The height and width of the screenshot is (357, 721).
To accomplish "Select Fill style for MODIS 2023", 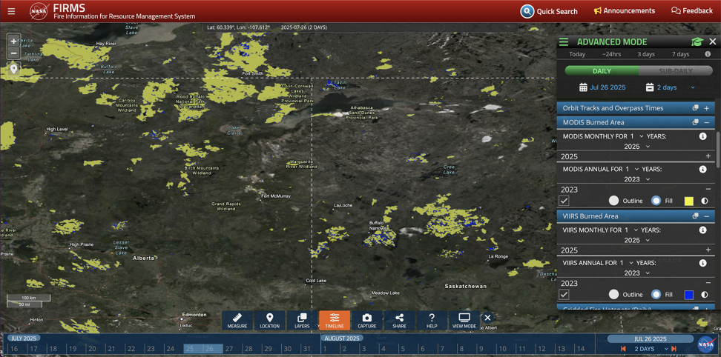I will point(656,201).
